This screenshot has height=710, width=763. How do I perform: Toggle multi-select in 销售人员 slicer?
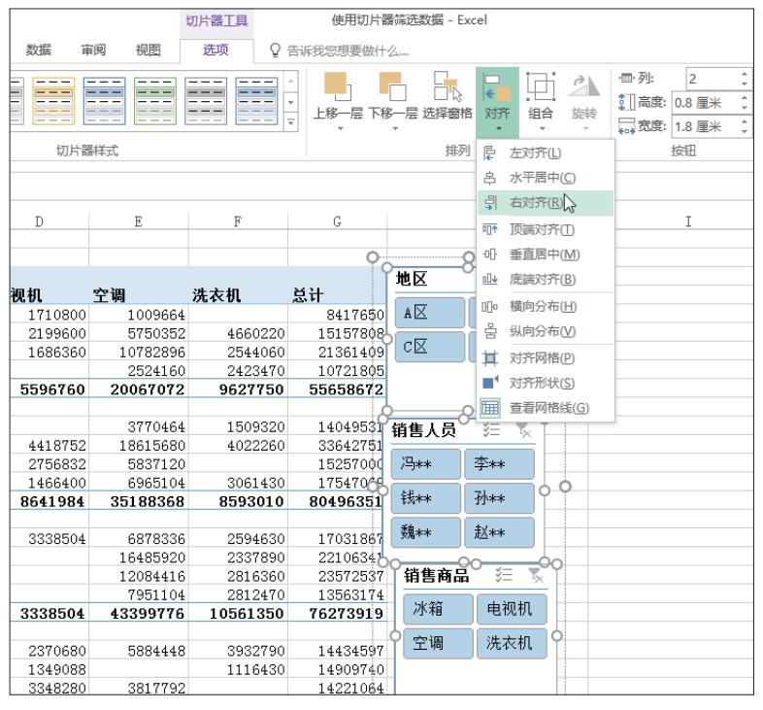491,429
